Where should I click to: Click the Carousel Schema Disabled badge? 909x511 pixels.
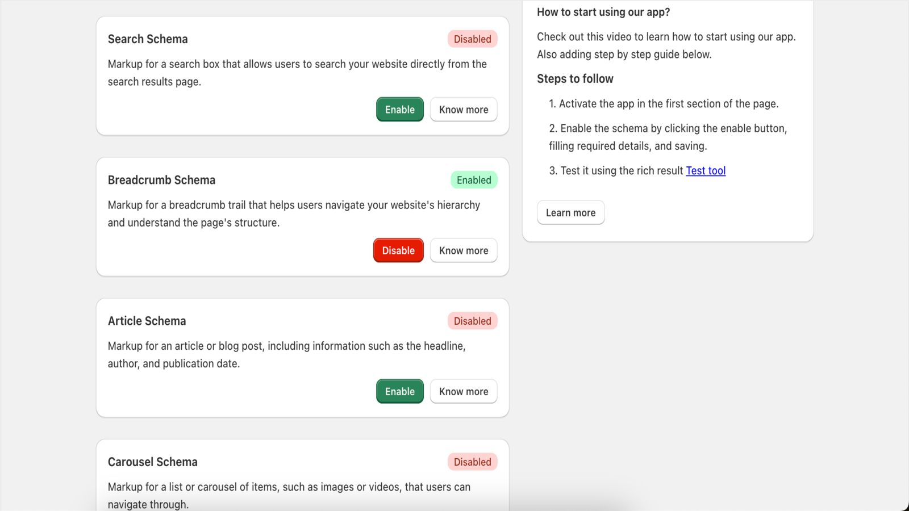(x=472, y=462)
